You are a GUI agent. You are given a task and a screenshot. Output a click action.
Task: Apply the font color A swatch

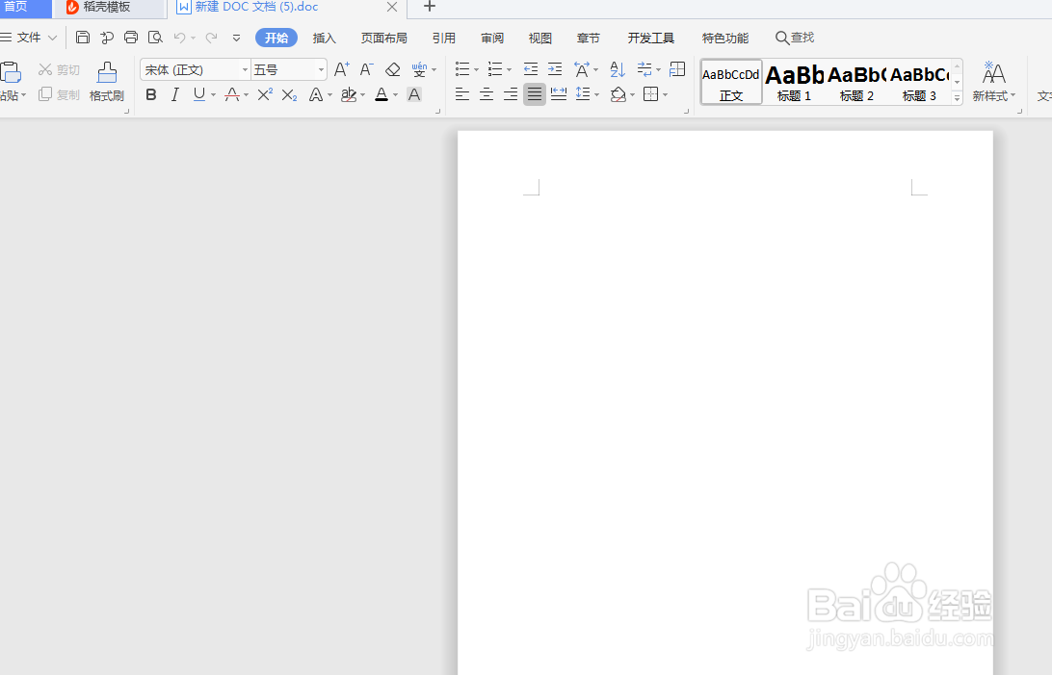click(381, 94)
